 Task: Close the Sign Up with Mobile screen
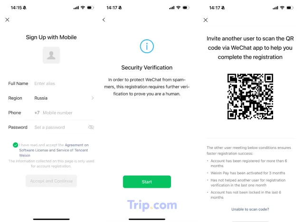click(x=8, y=20)
